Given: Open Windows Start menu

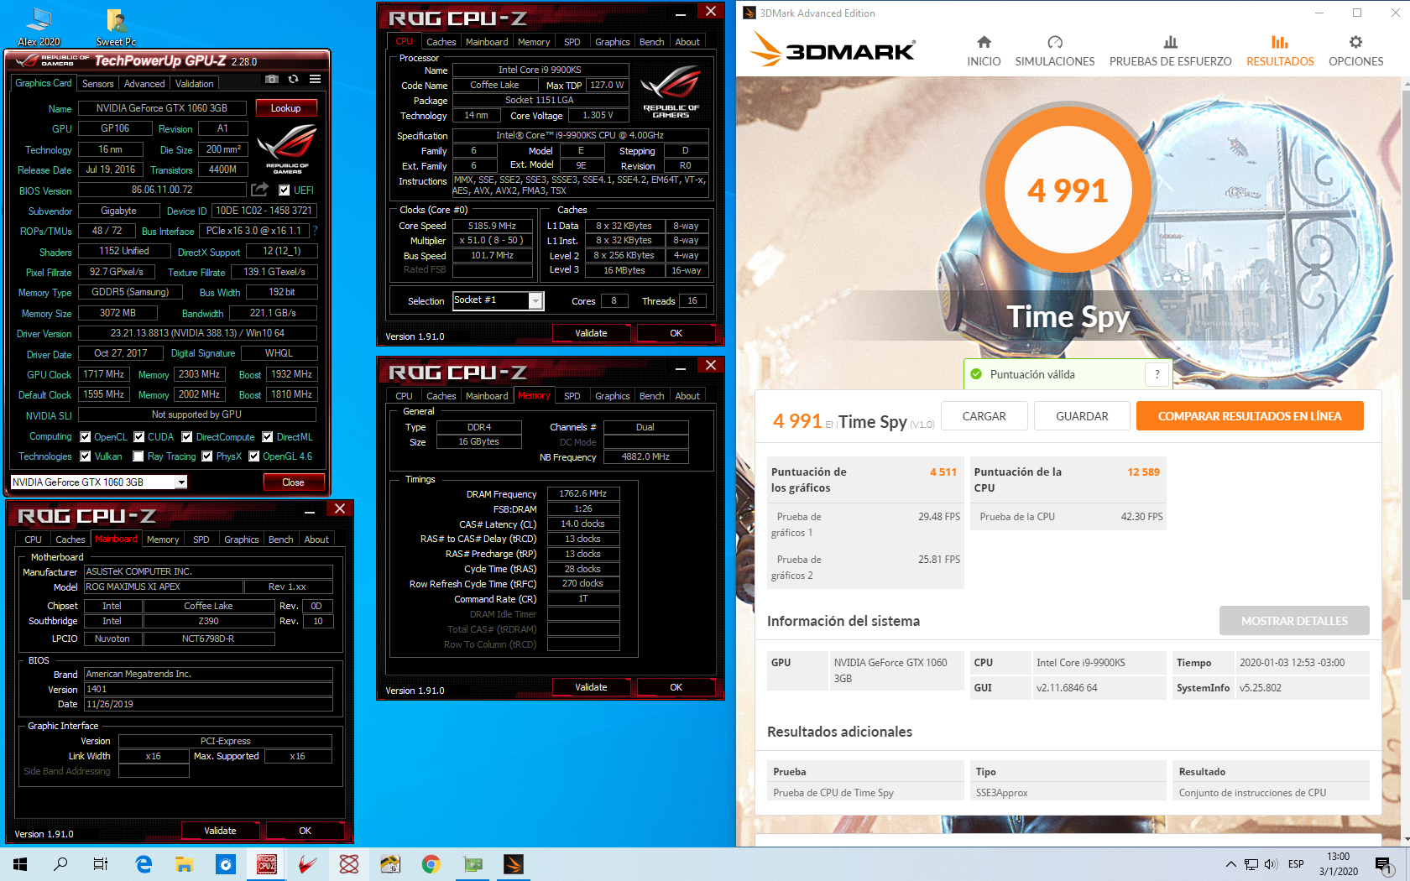Looking at the screenshot, I should tap(20, 863).
